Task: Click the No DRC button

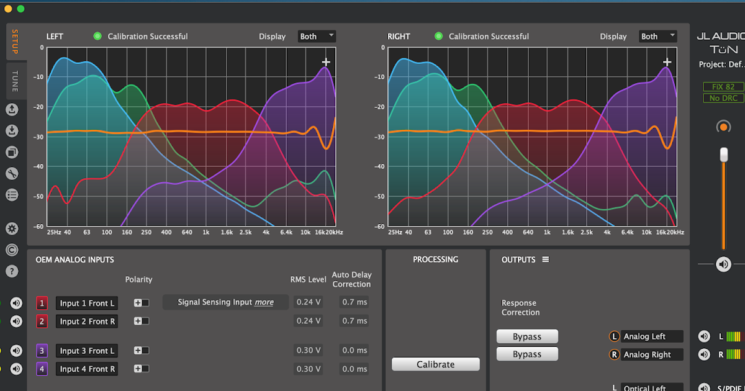Action: [723, 98]
